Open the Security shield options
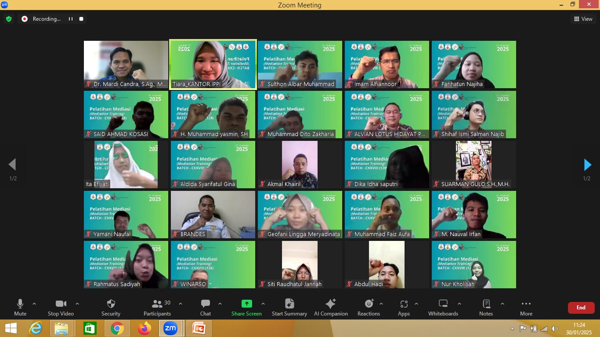Viewport: 600px width, 337px height. click(x=111, y=307)
